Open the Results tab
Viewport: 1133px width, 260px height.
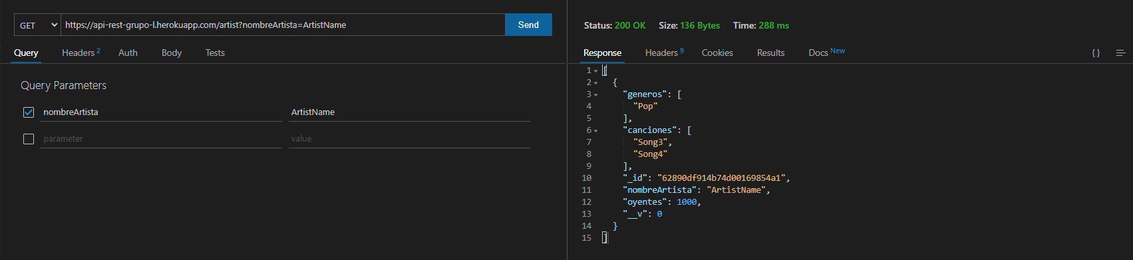770,53
